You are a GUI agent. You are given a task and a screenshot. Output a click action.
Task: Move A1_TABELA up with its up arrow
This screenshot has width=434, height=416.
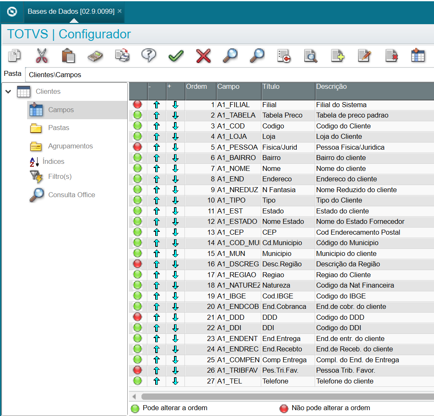click(156, 115)
